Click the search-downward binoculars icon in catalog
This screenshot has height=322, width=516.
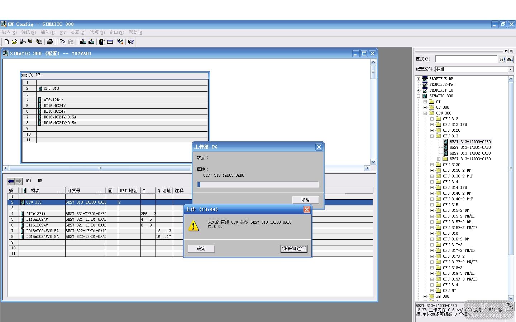[x=510, y=59]
